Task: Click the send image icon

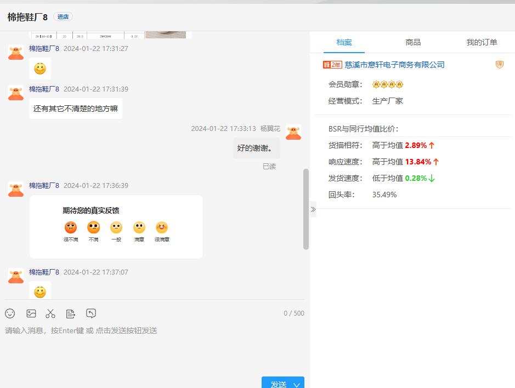Action: (31, 313)
